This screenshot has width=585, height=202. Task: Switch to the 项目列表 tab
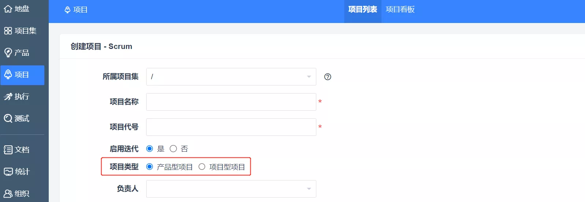[363, 9]
